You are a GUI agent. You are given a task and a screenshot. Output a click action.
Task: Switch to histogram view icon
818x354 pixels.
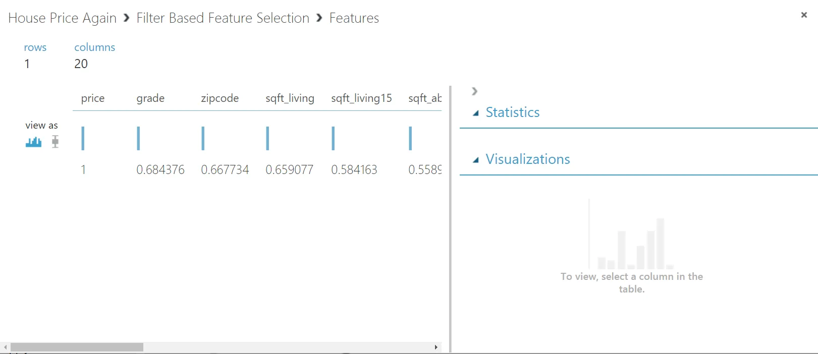(34, 142)
